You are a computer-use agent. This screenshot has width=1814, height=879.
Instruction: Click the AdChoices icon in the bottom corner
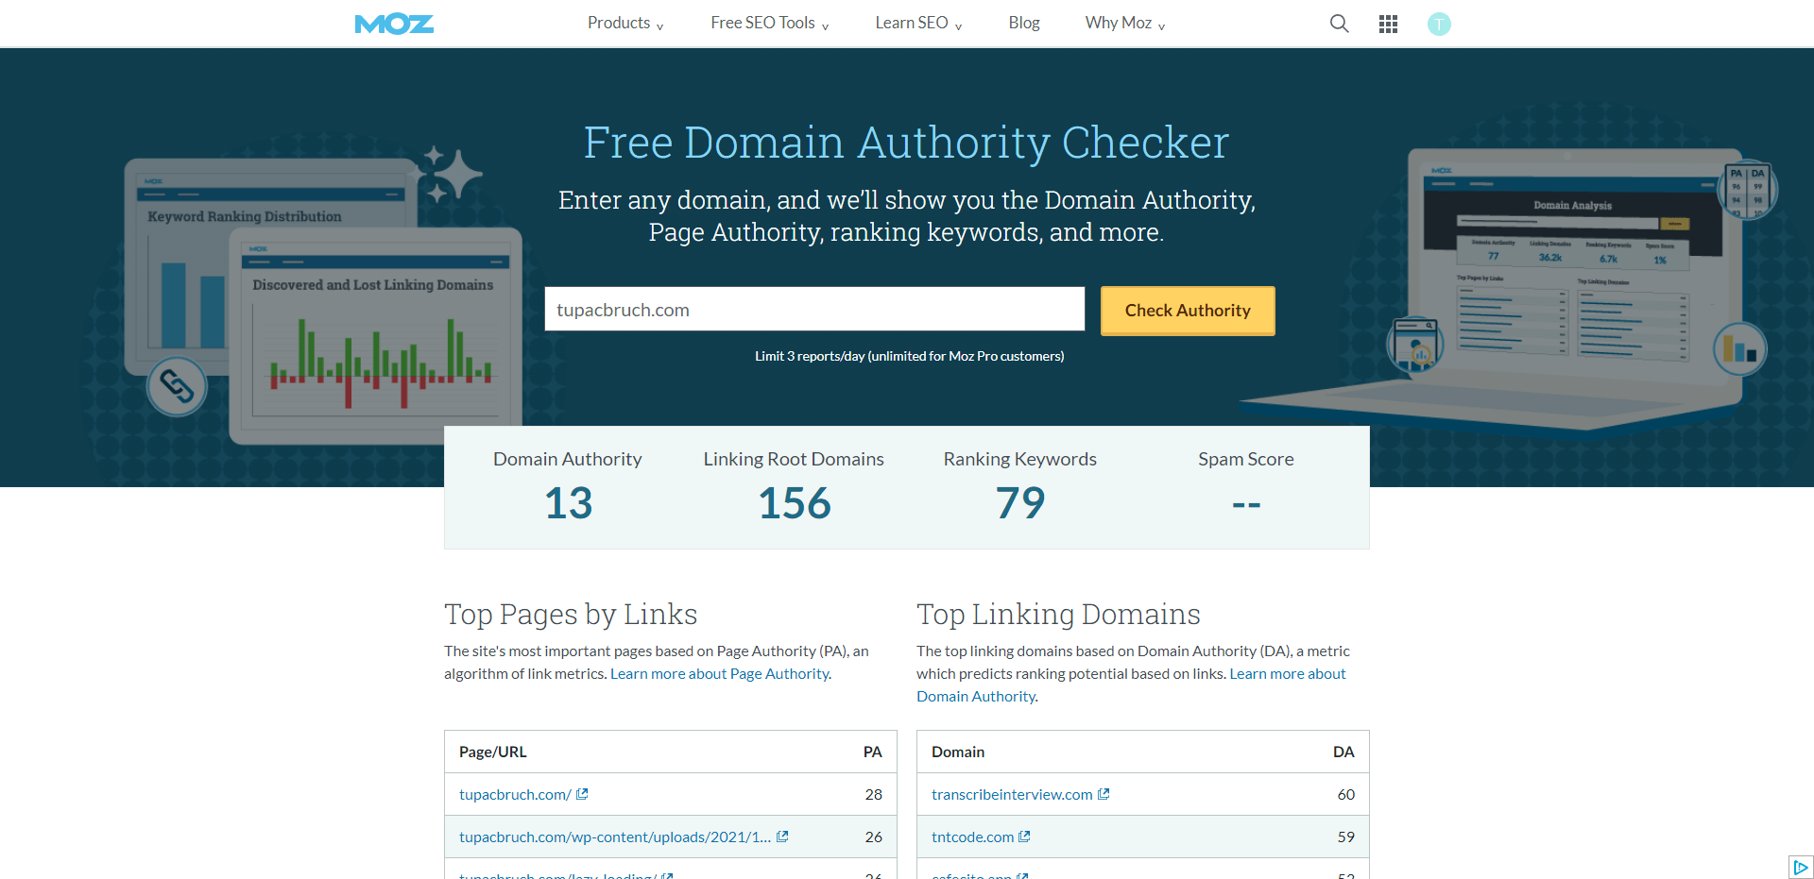[1801, 866]
